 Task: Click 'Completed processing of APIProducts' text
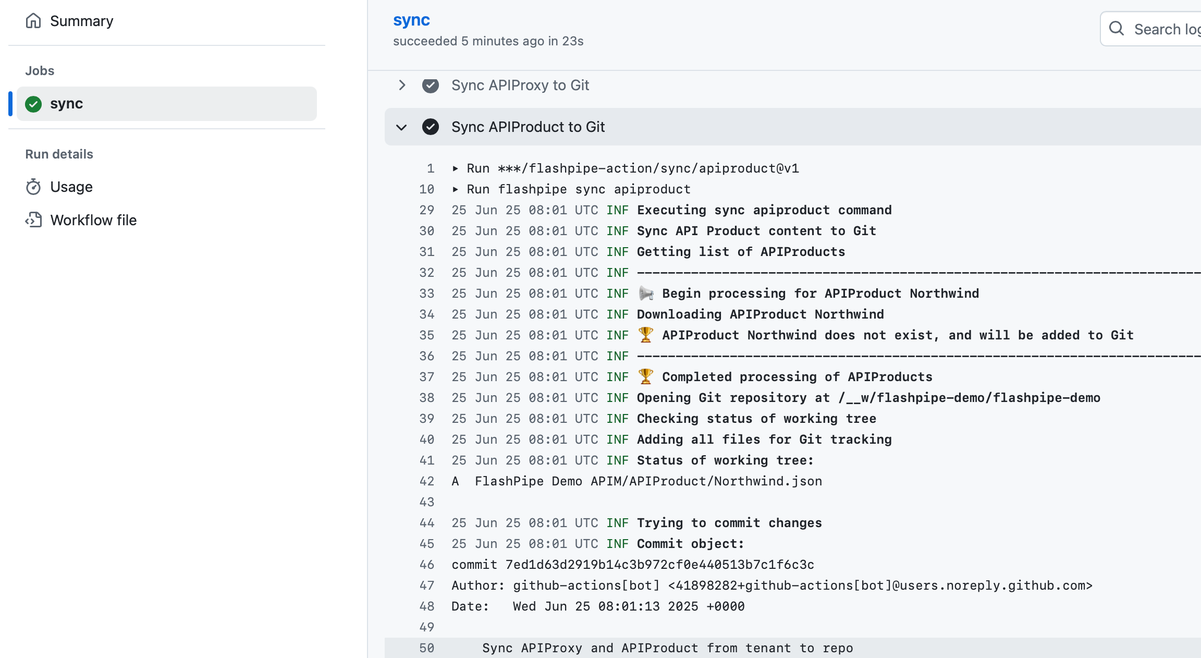(797, 377)
